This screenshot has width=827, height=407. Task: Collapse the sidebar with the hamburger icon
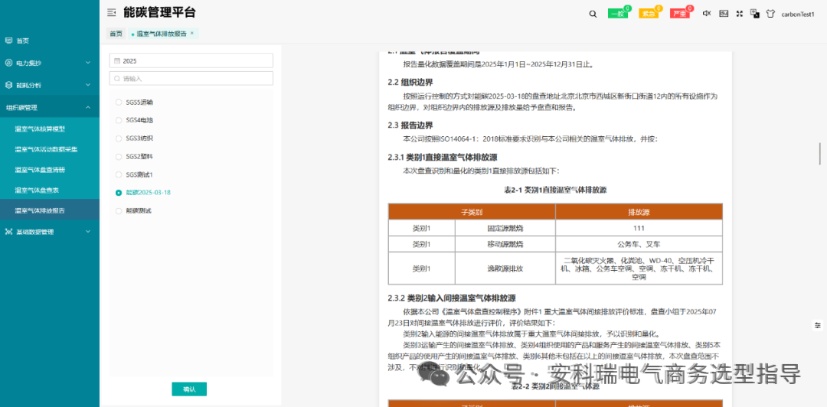[x=111, y=12]
